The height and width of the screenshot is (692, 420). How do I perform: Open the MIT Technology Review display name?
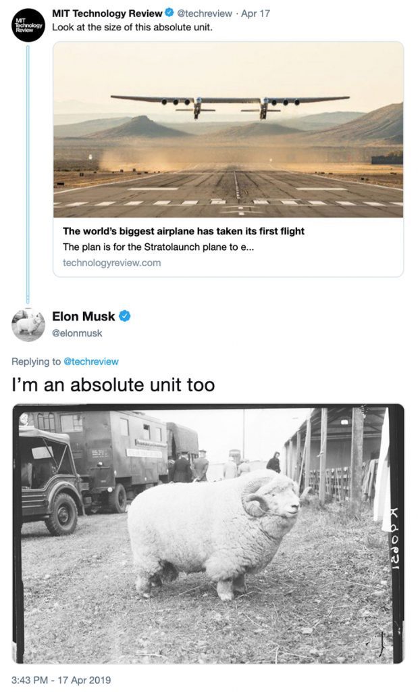click(x=107, y=14)
